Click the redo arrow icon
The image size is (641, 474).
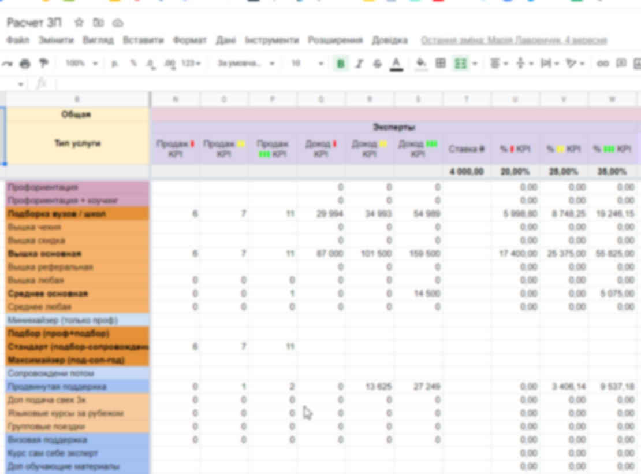7,64
